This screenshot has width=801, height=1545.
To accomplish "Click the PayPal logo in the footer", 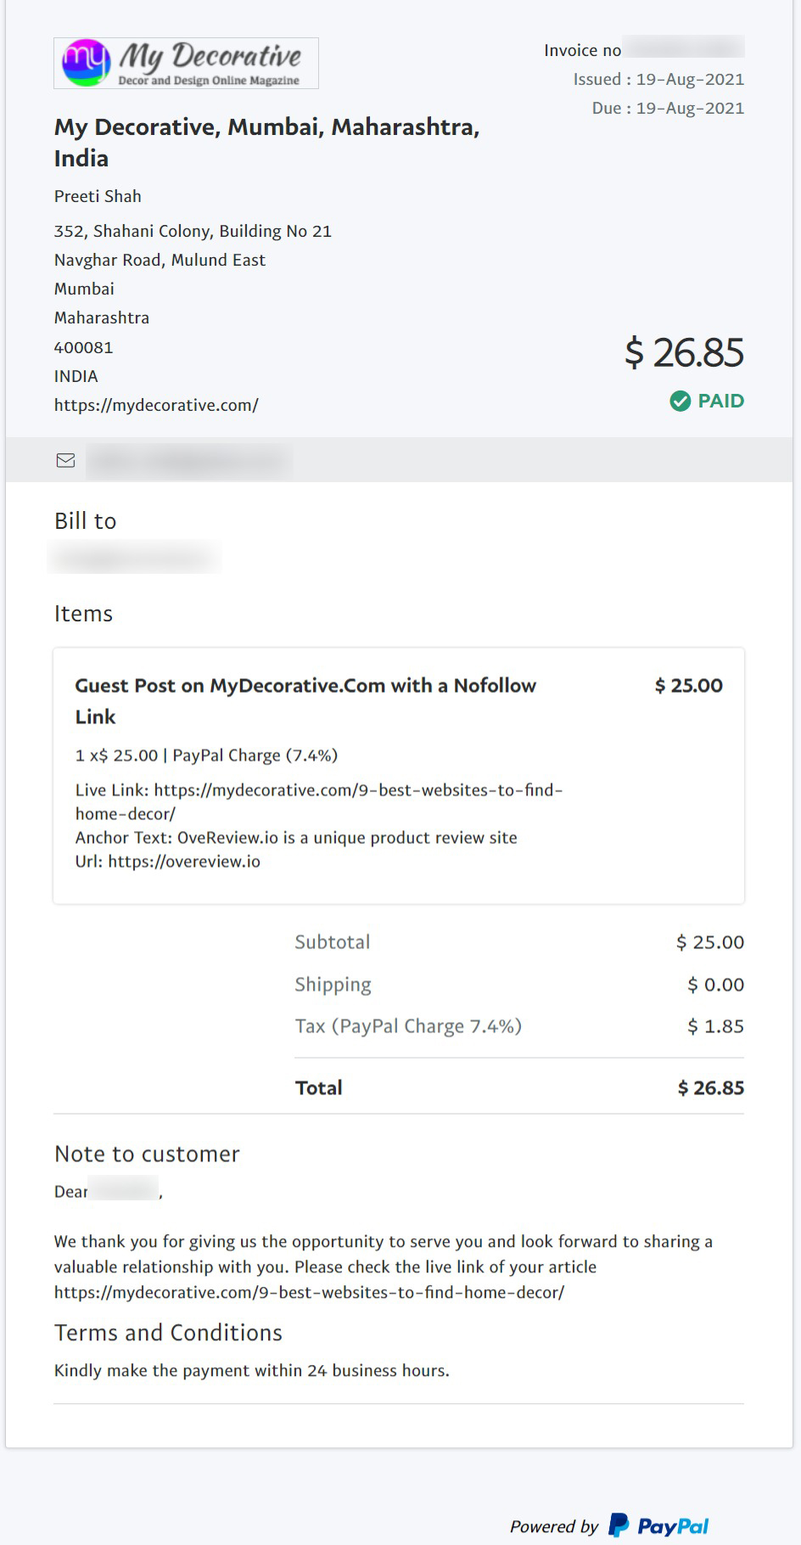I will tap(658, 1525).
